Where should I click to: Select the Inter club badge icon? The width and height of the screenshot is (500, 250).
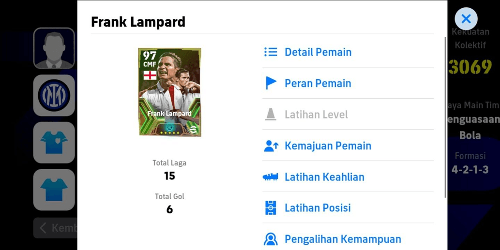54,95
